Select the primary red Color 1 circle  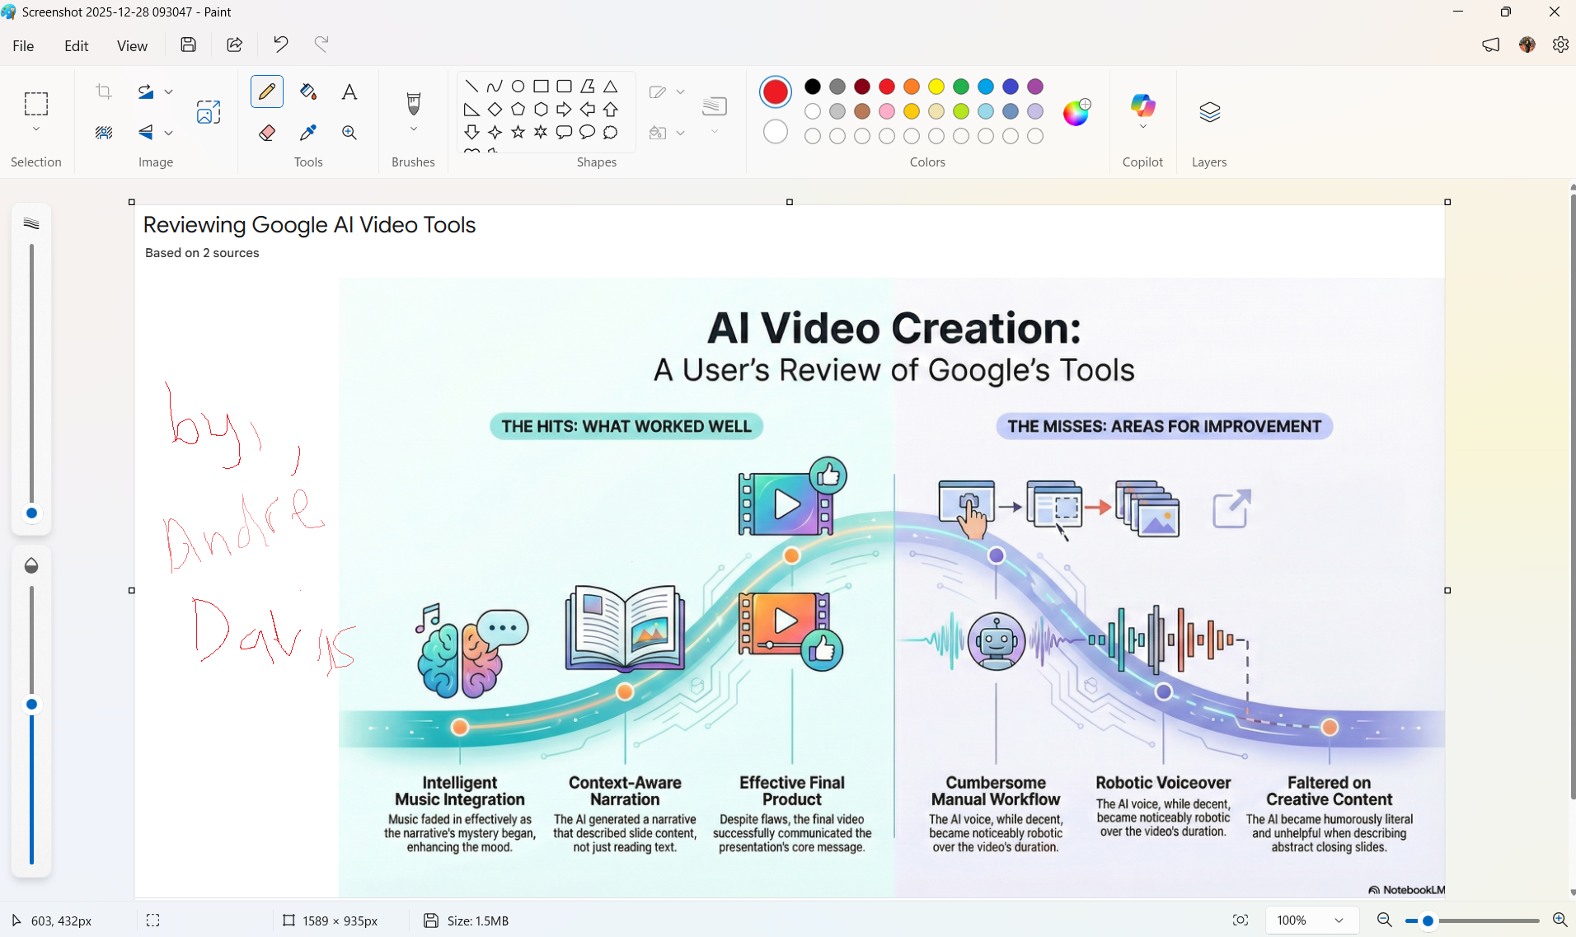pyautogui.click(x=776, y=92)
